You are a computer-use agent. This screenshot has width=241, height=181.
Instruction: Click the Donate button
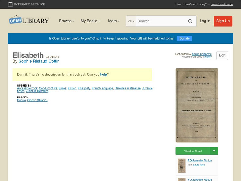(x=184, y=38)
